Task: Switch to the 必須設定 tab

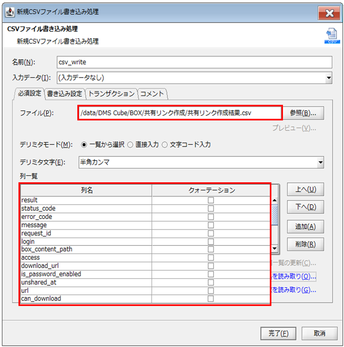Action: [x=29, y=93]
